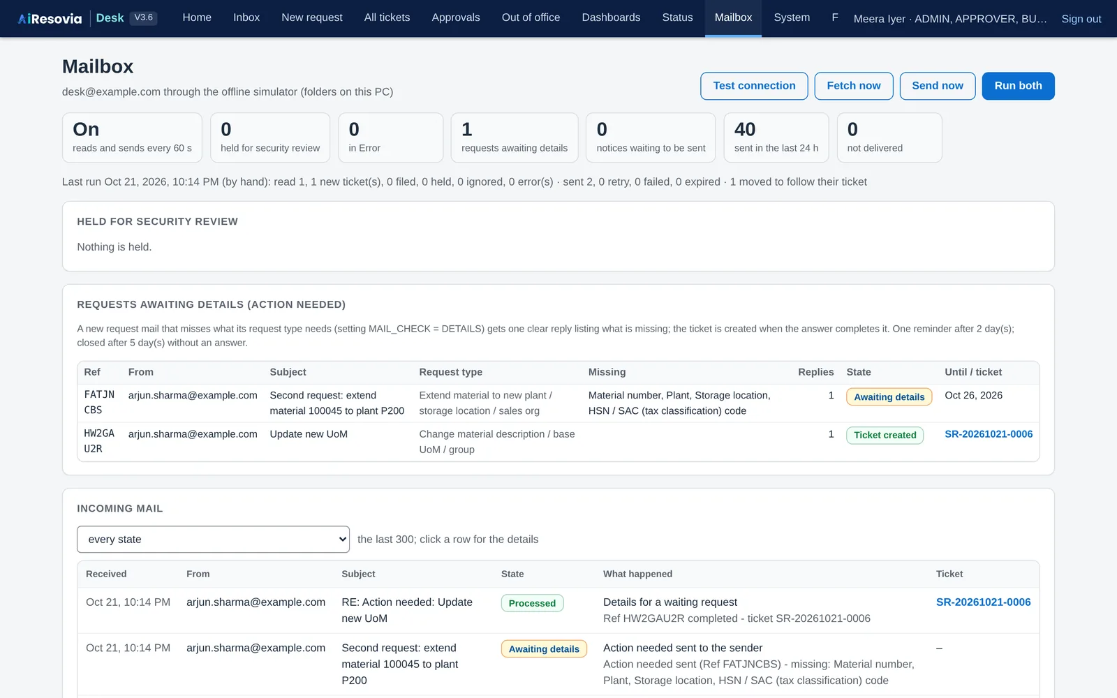Open the Status page
Screen dimensions: 1117x698
(x=678, y=17)
